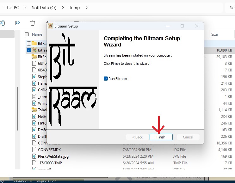Click the Steph image file icon
This screenshot has height=183, width=235.
[34, 77]
